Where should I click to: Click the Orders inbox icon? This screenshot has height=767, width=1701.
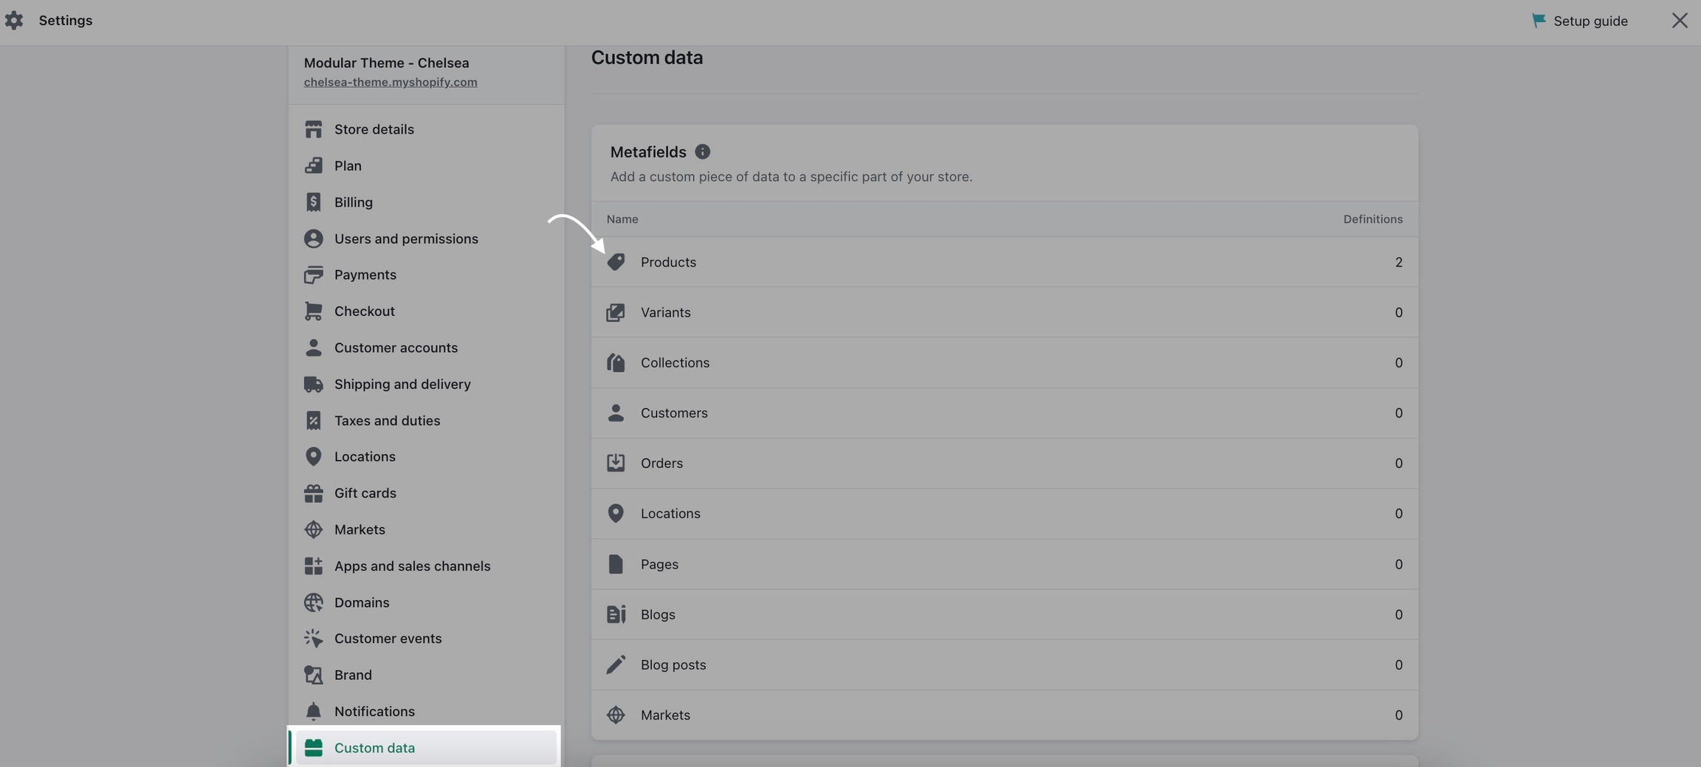click(x=616, y=463)
